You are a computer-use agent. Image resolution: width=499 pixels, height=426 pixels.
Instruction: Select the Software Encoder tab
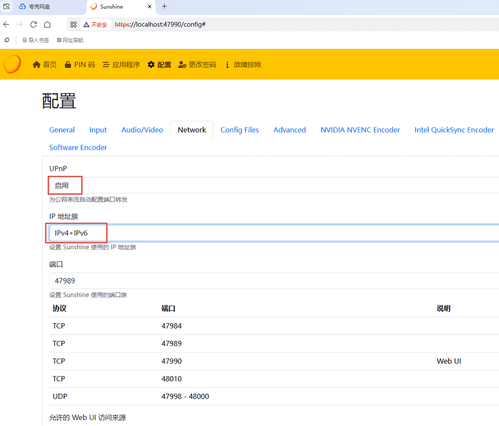point(78,147)
